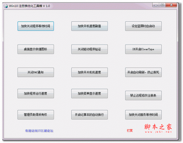Close the Win10 注册表优化工具箱 window

tap(171, 5)
